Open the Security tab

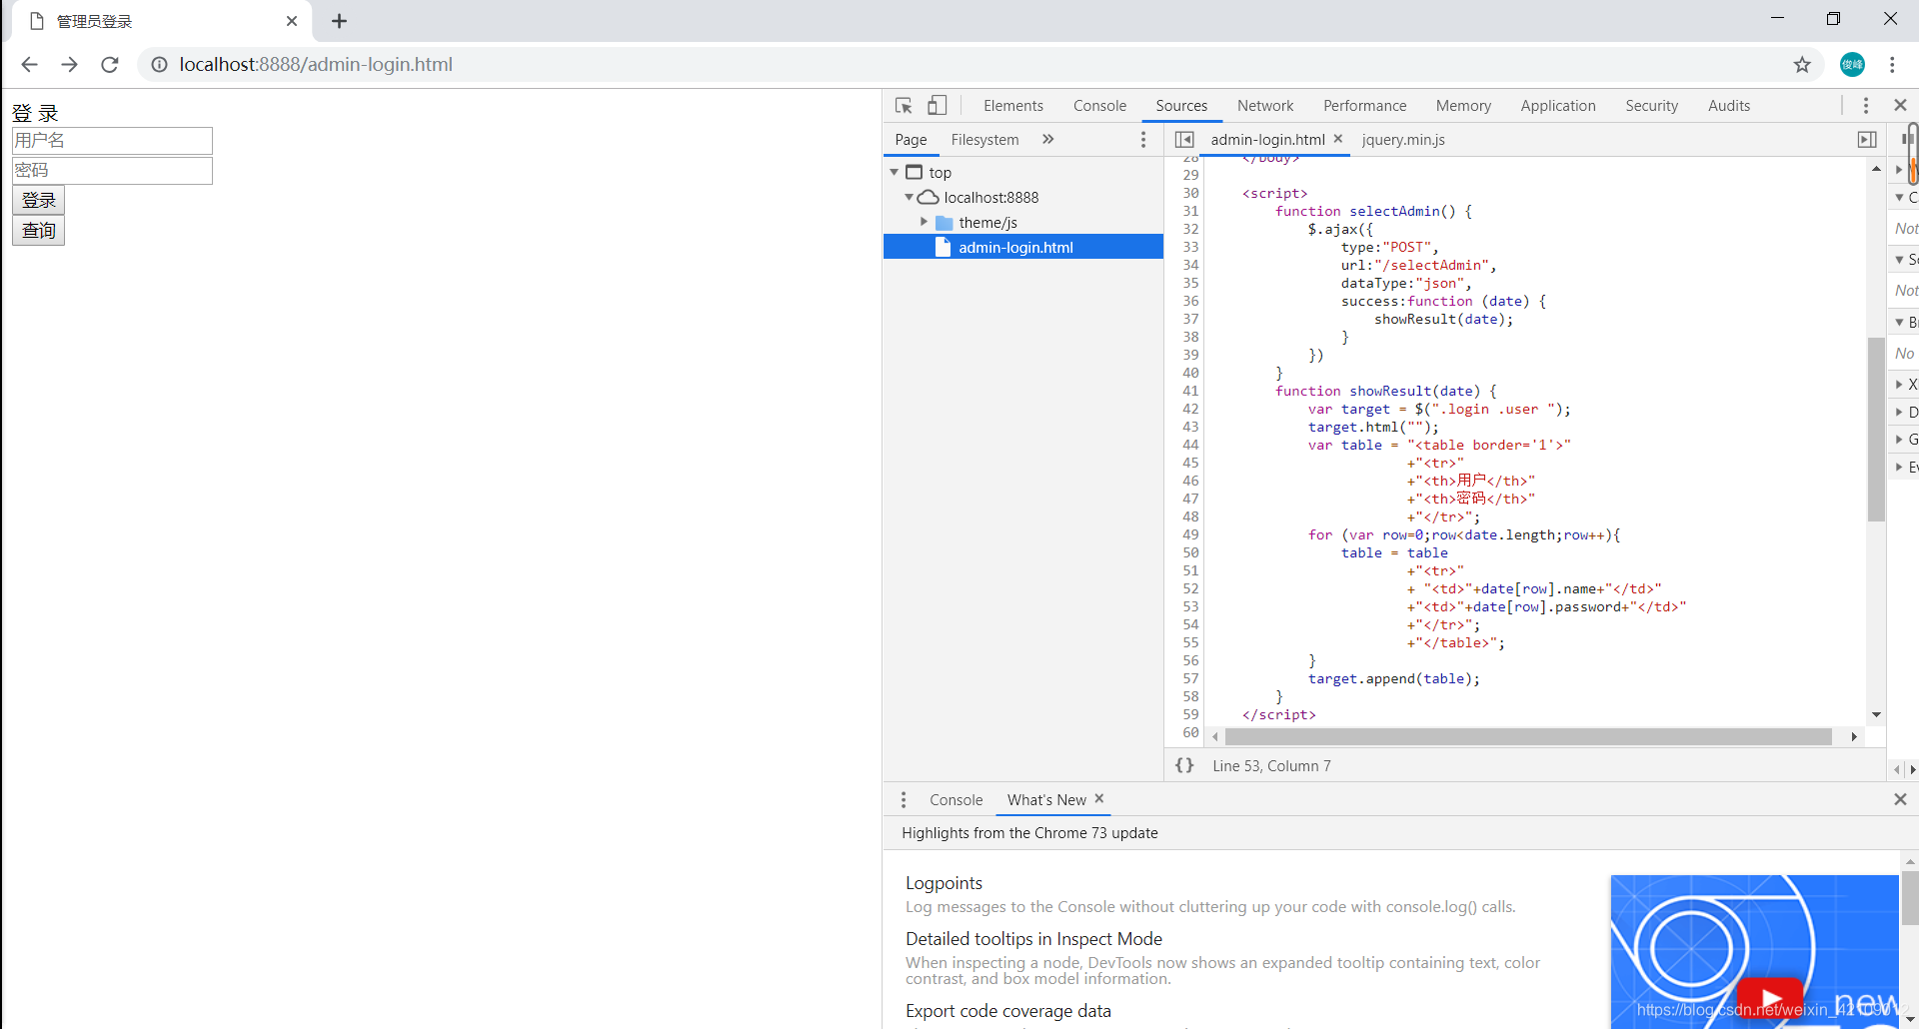point(1651,106)
